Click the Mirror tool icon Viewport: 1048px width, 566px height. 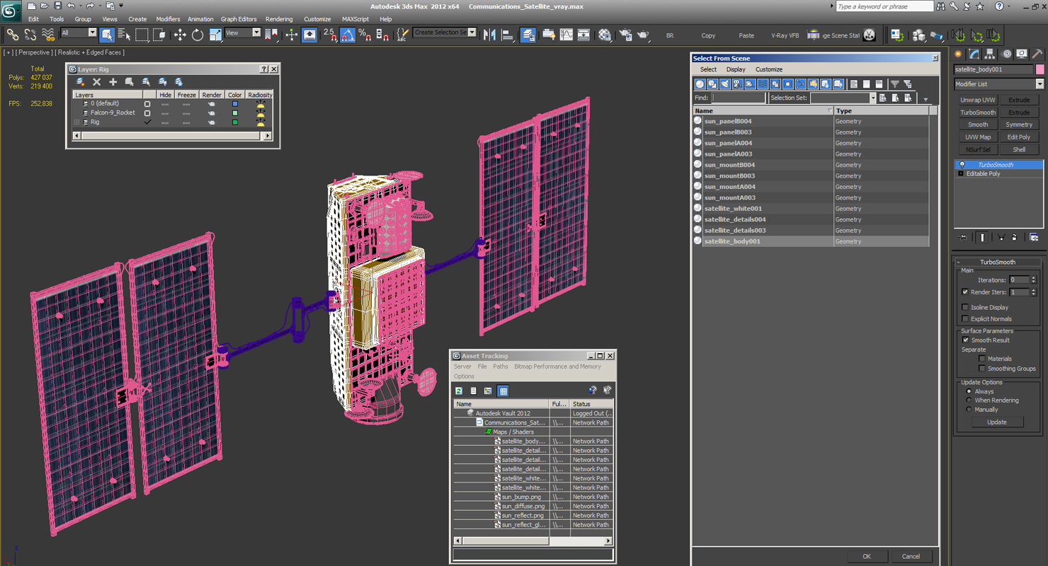[x=489, y=34]
